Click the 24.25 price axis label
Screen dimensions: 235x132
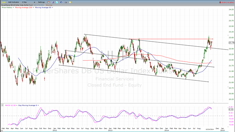pos(231,10)
